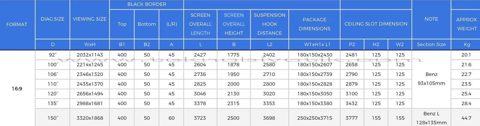
Task: Click the CEILING SLOT DIMENSION header
Action: click(376, 24)
